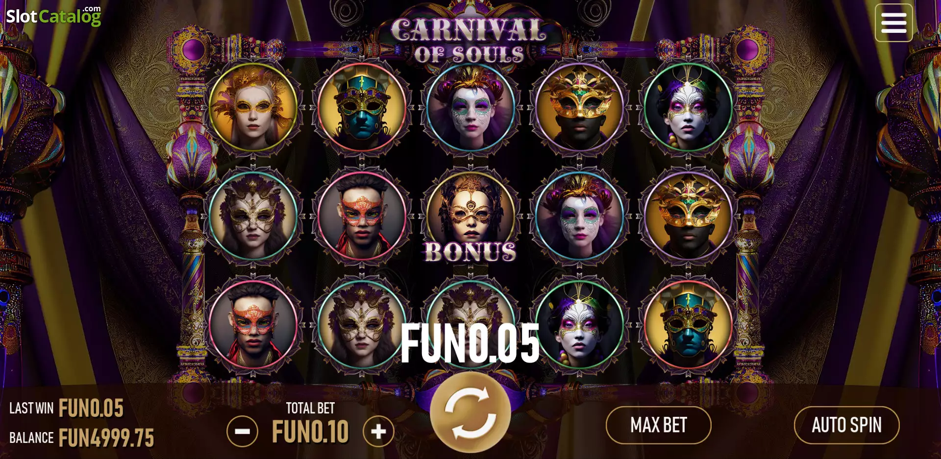Click the SlotCatalog.com logo
The width and height of the screenshot is (941, 459).
pyautogui.click(x=53, y=16)
